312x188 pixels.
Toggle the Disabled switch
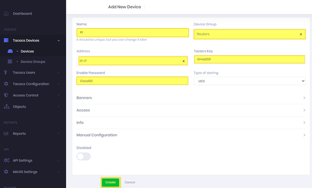[84, 157]
